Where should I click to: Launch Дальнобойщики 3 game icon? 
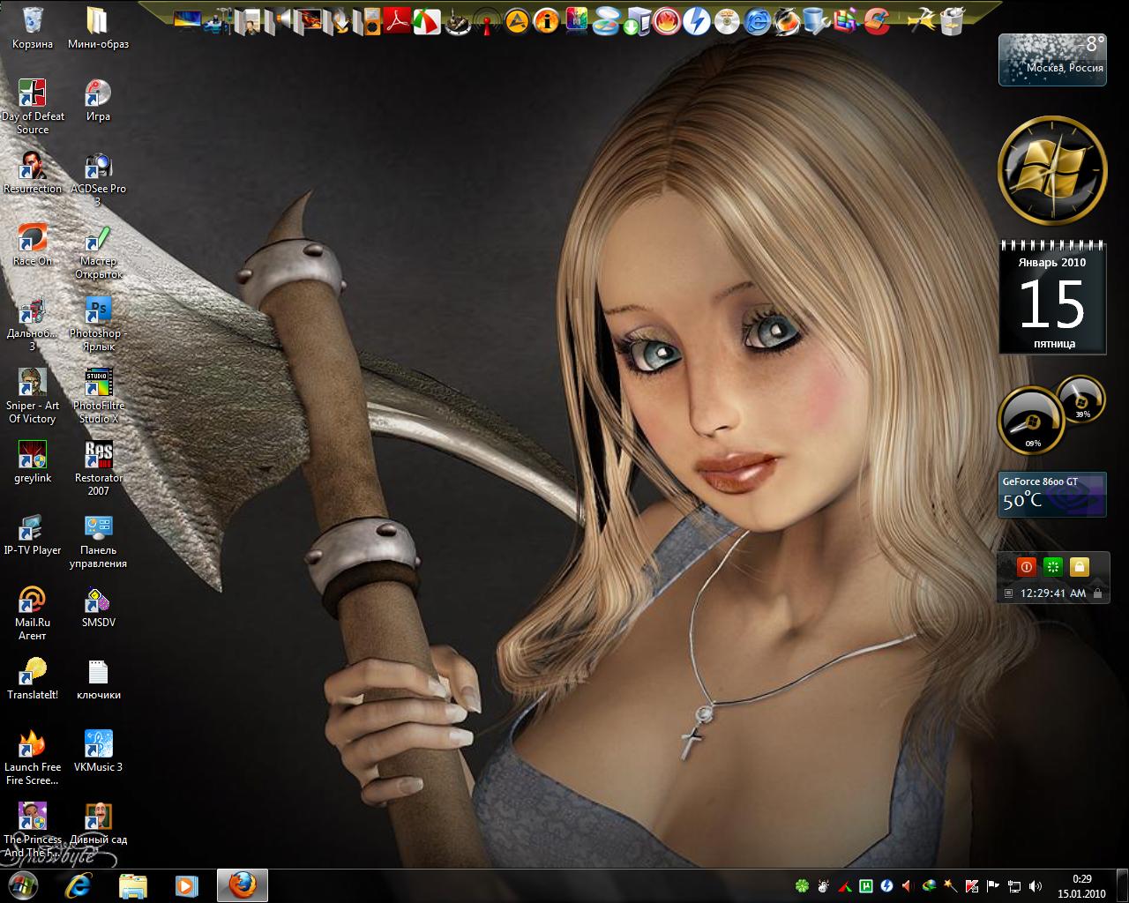click(33, 324)
